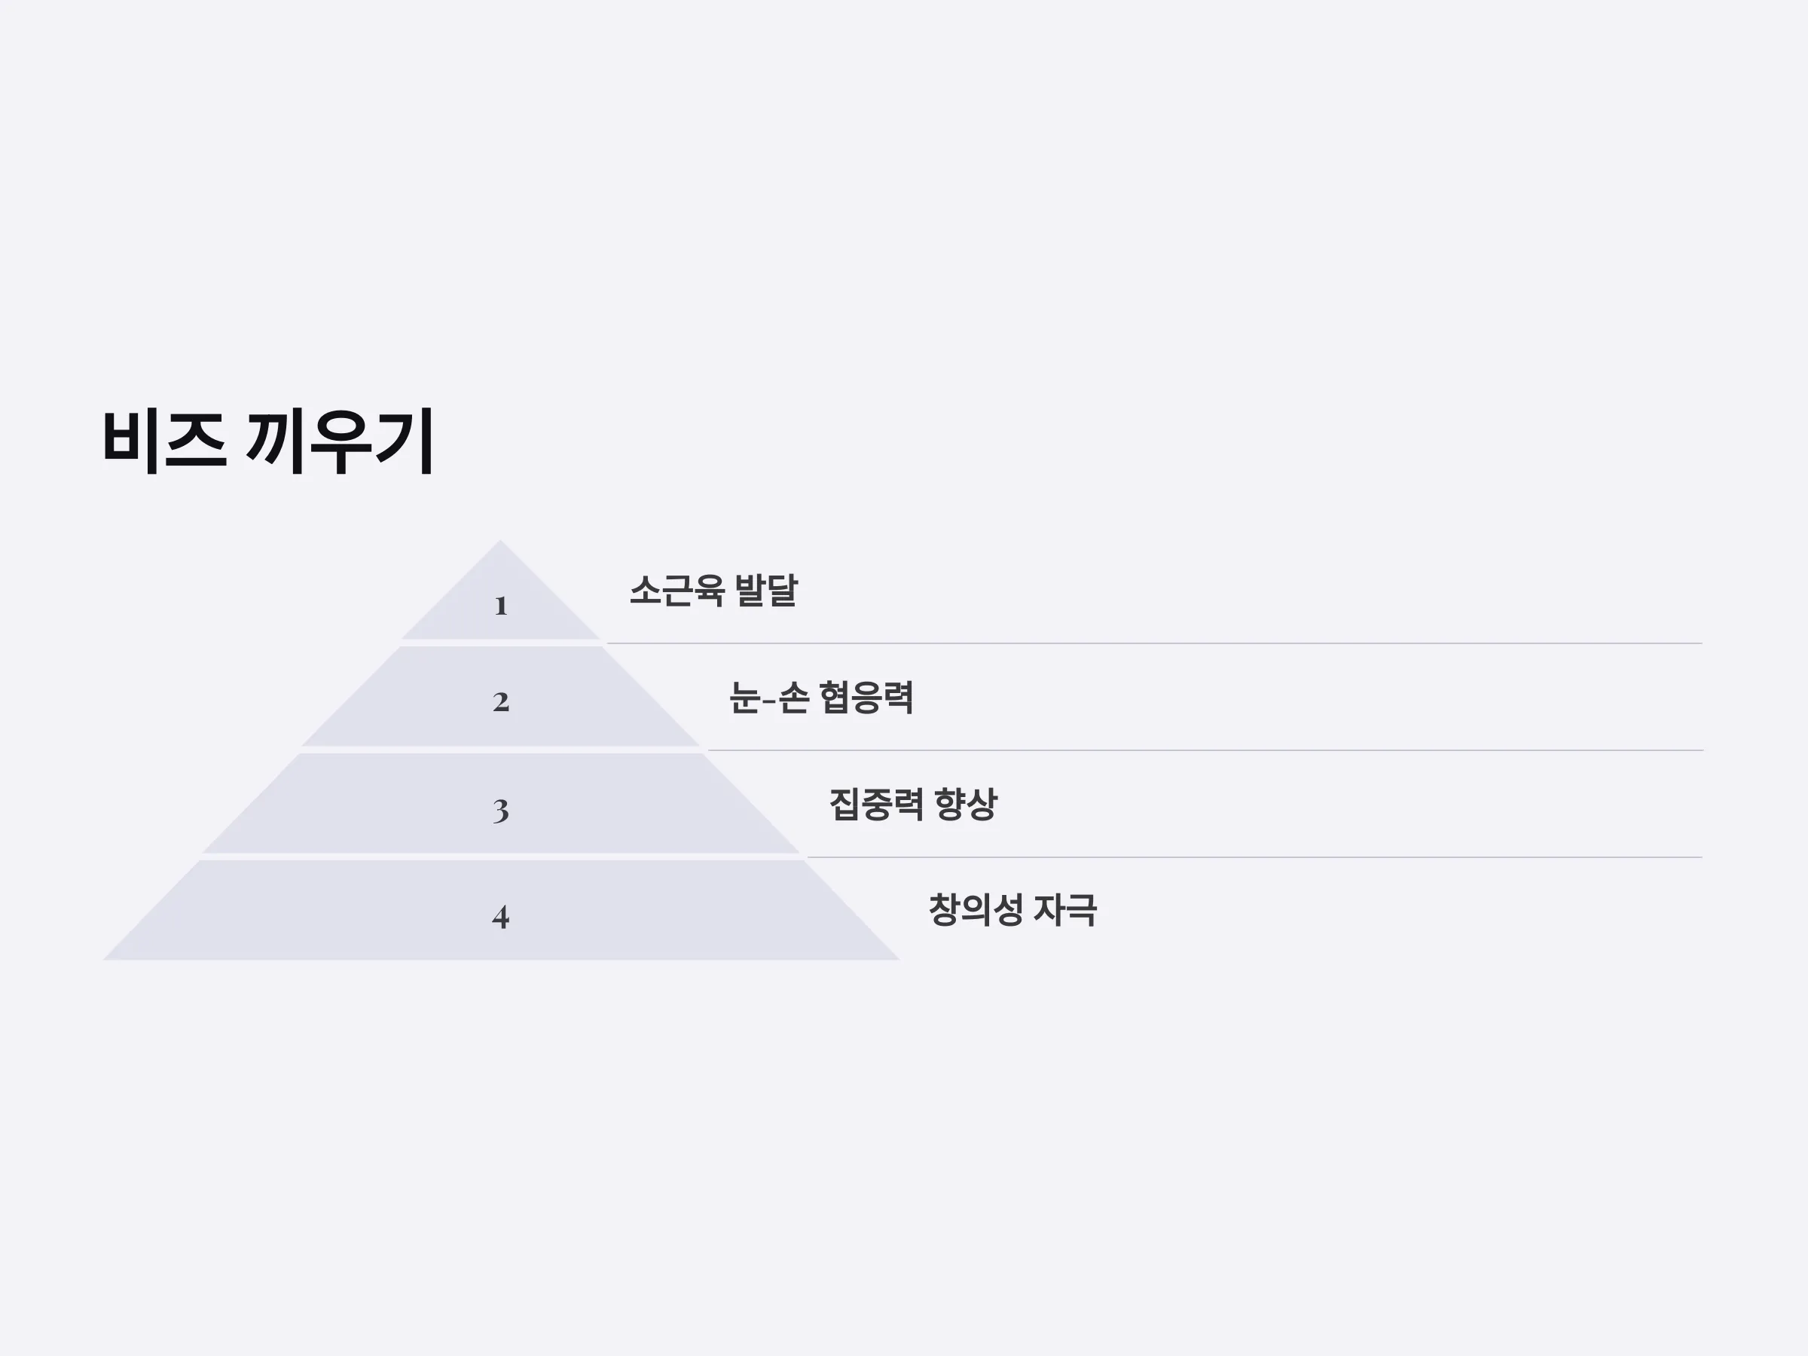Click the number 1 in the pyramid
Screen dimensions: 1808x1356
point(501,606)
